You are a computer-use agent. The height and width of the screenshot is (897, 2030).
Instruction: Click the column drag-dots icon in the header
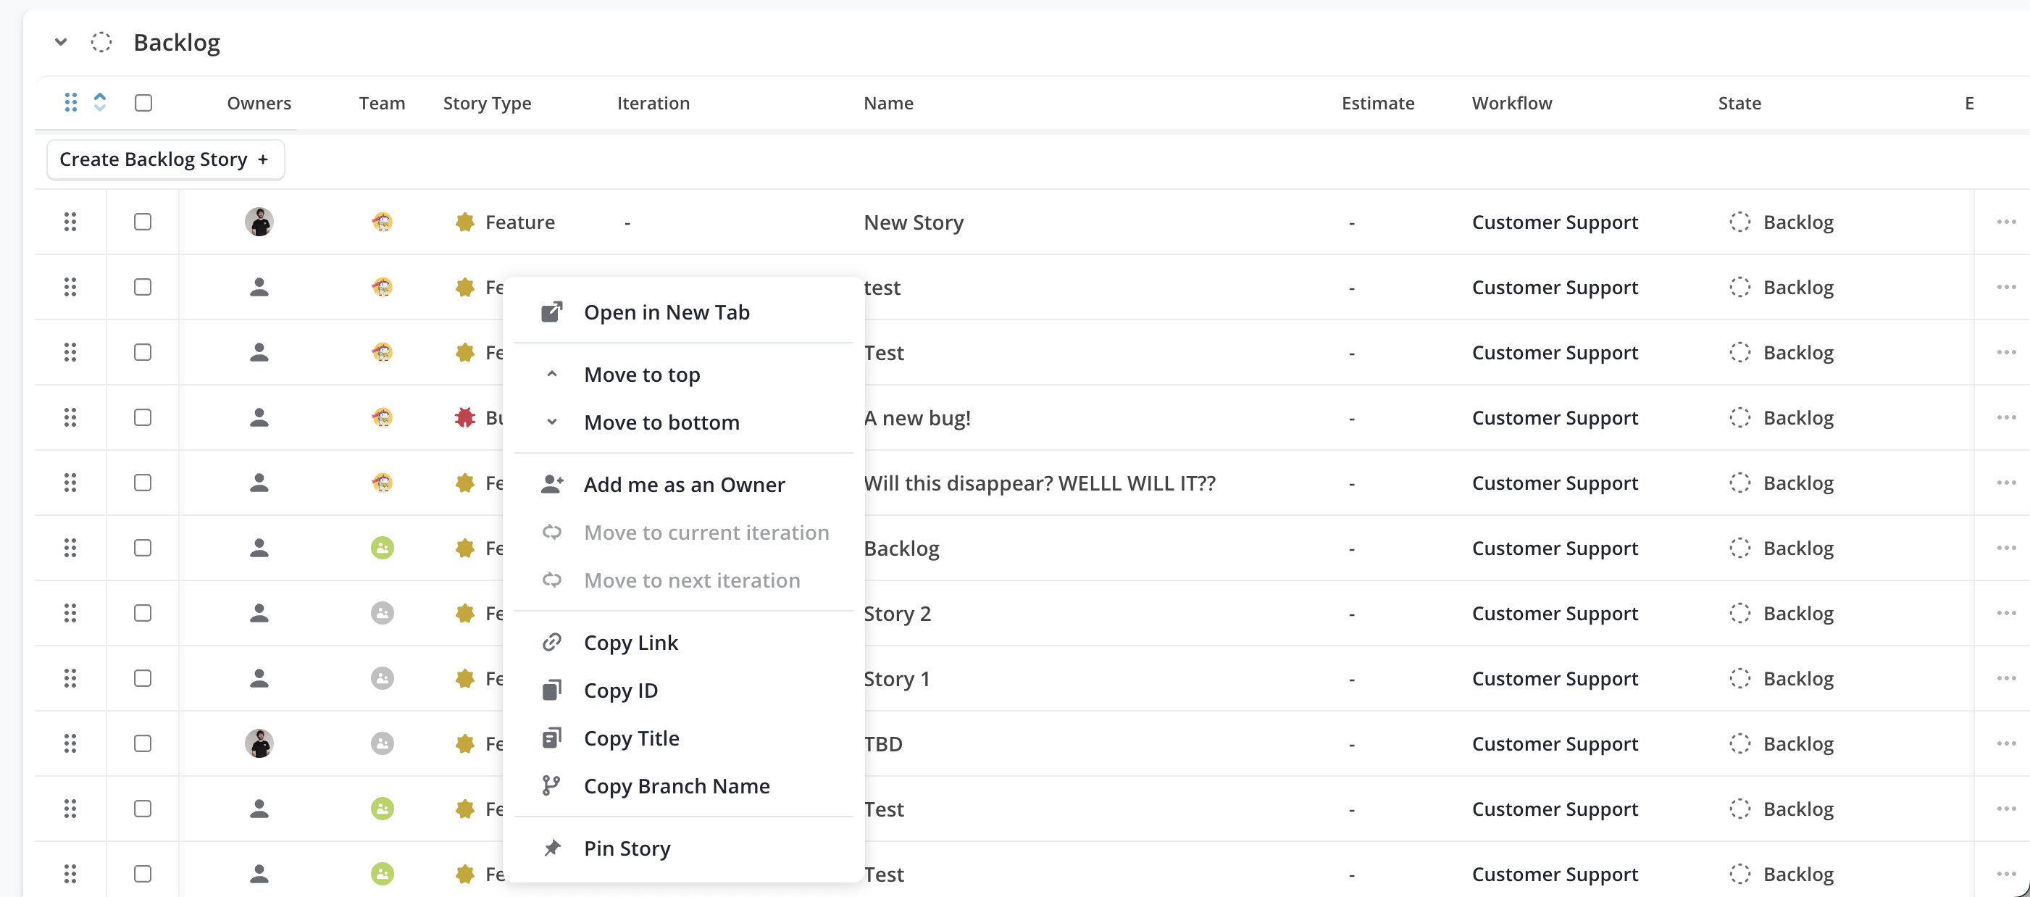(x=70, y=102)
